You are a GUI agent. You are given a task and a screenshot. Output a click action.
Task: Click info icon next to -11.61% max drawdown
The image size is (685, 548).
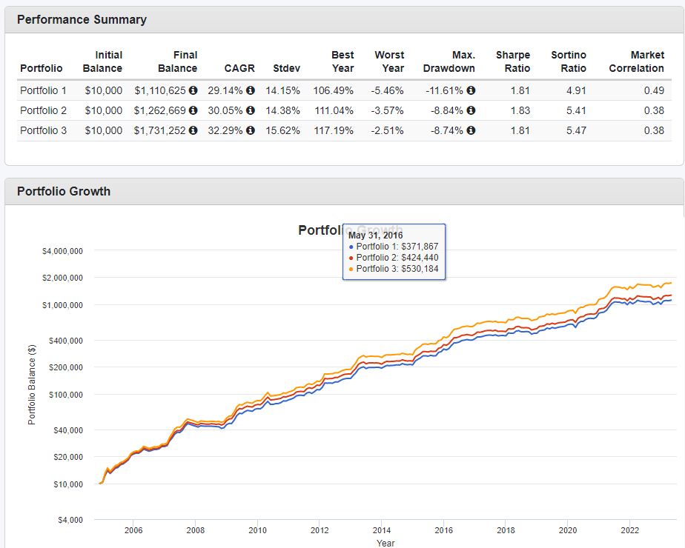pyautogui.click(x=471, y=90)
